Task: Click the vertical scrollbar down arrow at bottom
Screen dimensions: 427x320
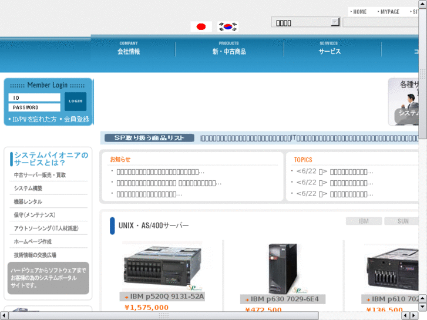Action: [x=422, y=307]
